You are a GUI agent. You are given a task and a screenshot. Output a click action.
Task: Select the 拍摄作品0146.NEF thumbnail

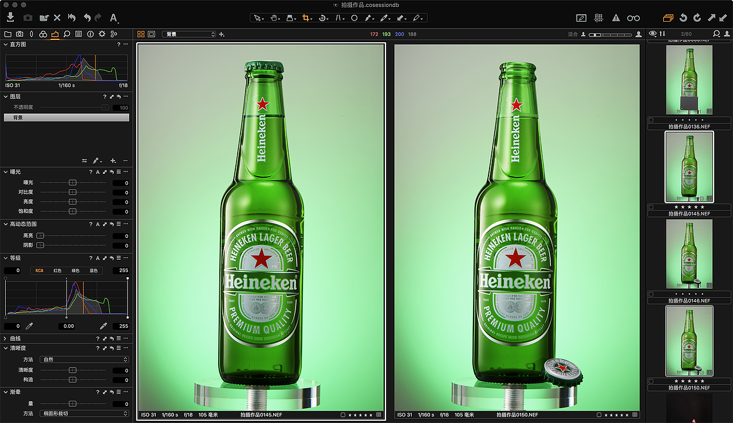tap(689, 254)
